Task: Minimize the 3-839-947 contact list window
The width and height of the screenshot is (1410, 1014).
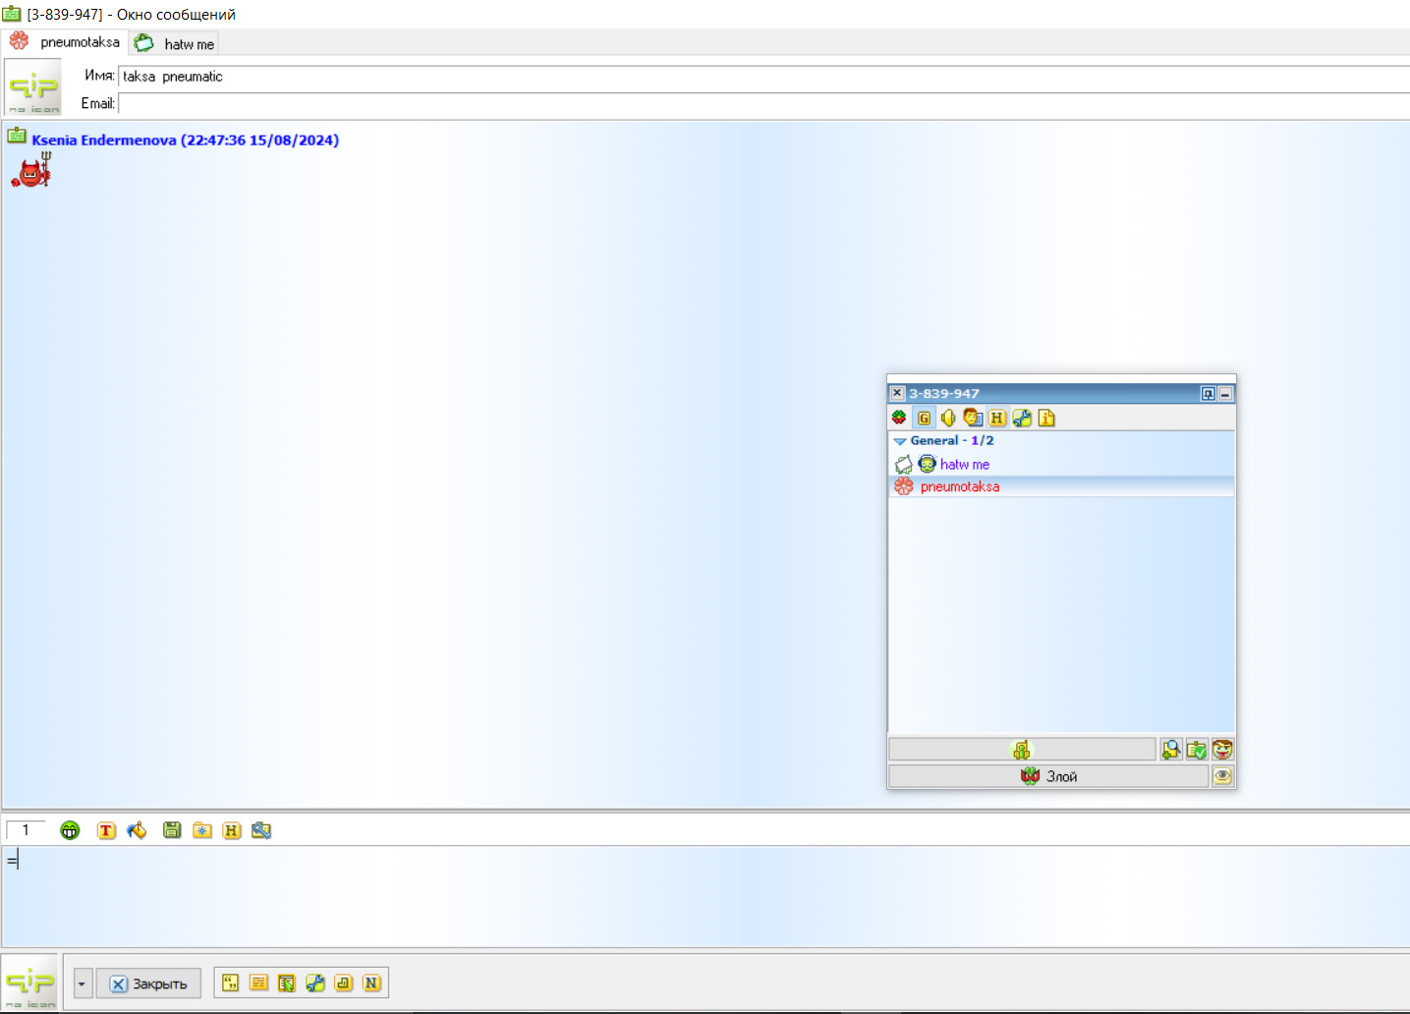Action: (x=1225, y=393)
